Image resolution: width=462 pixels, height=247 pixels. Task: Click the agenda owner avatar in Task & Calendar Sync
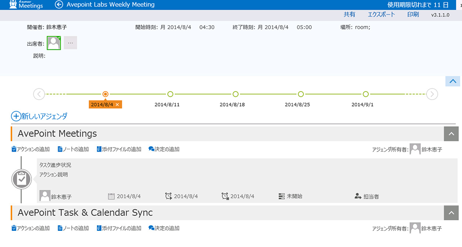415,228
